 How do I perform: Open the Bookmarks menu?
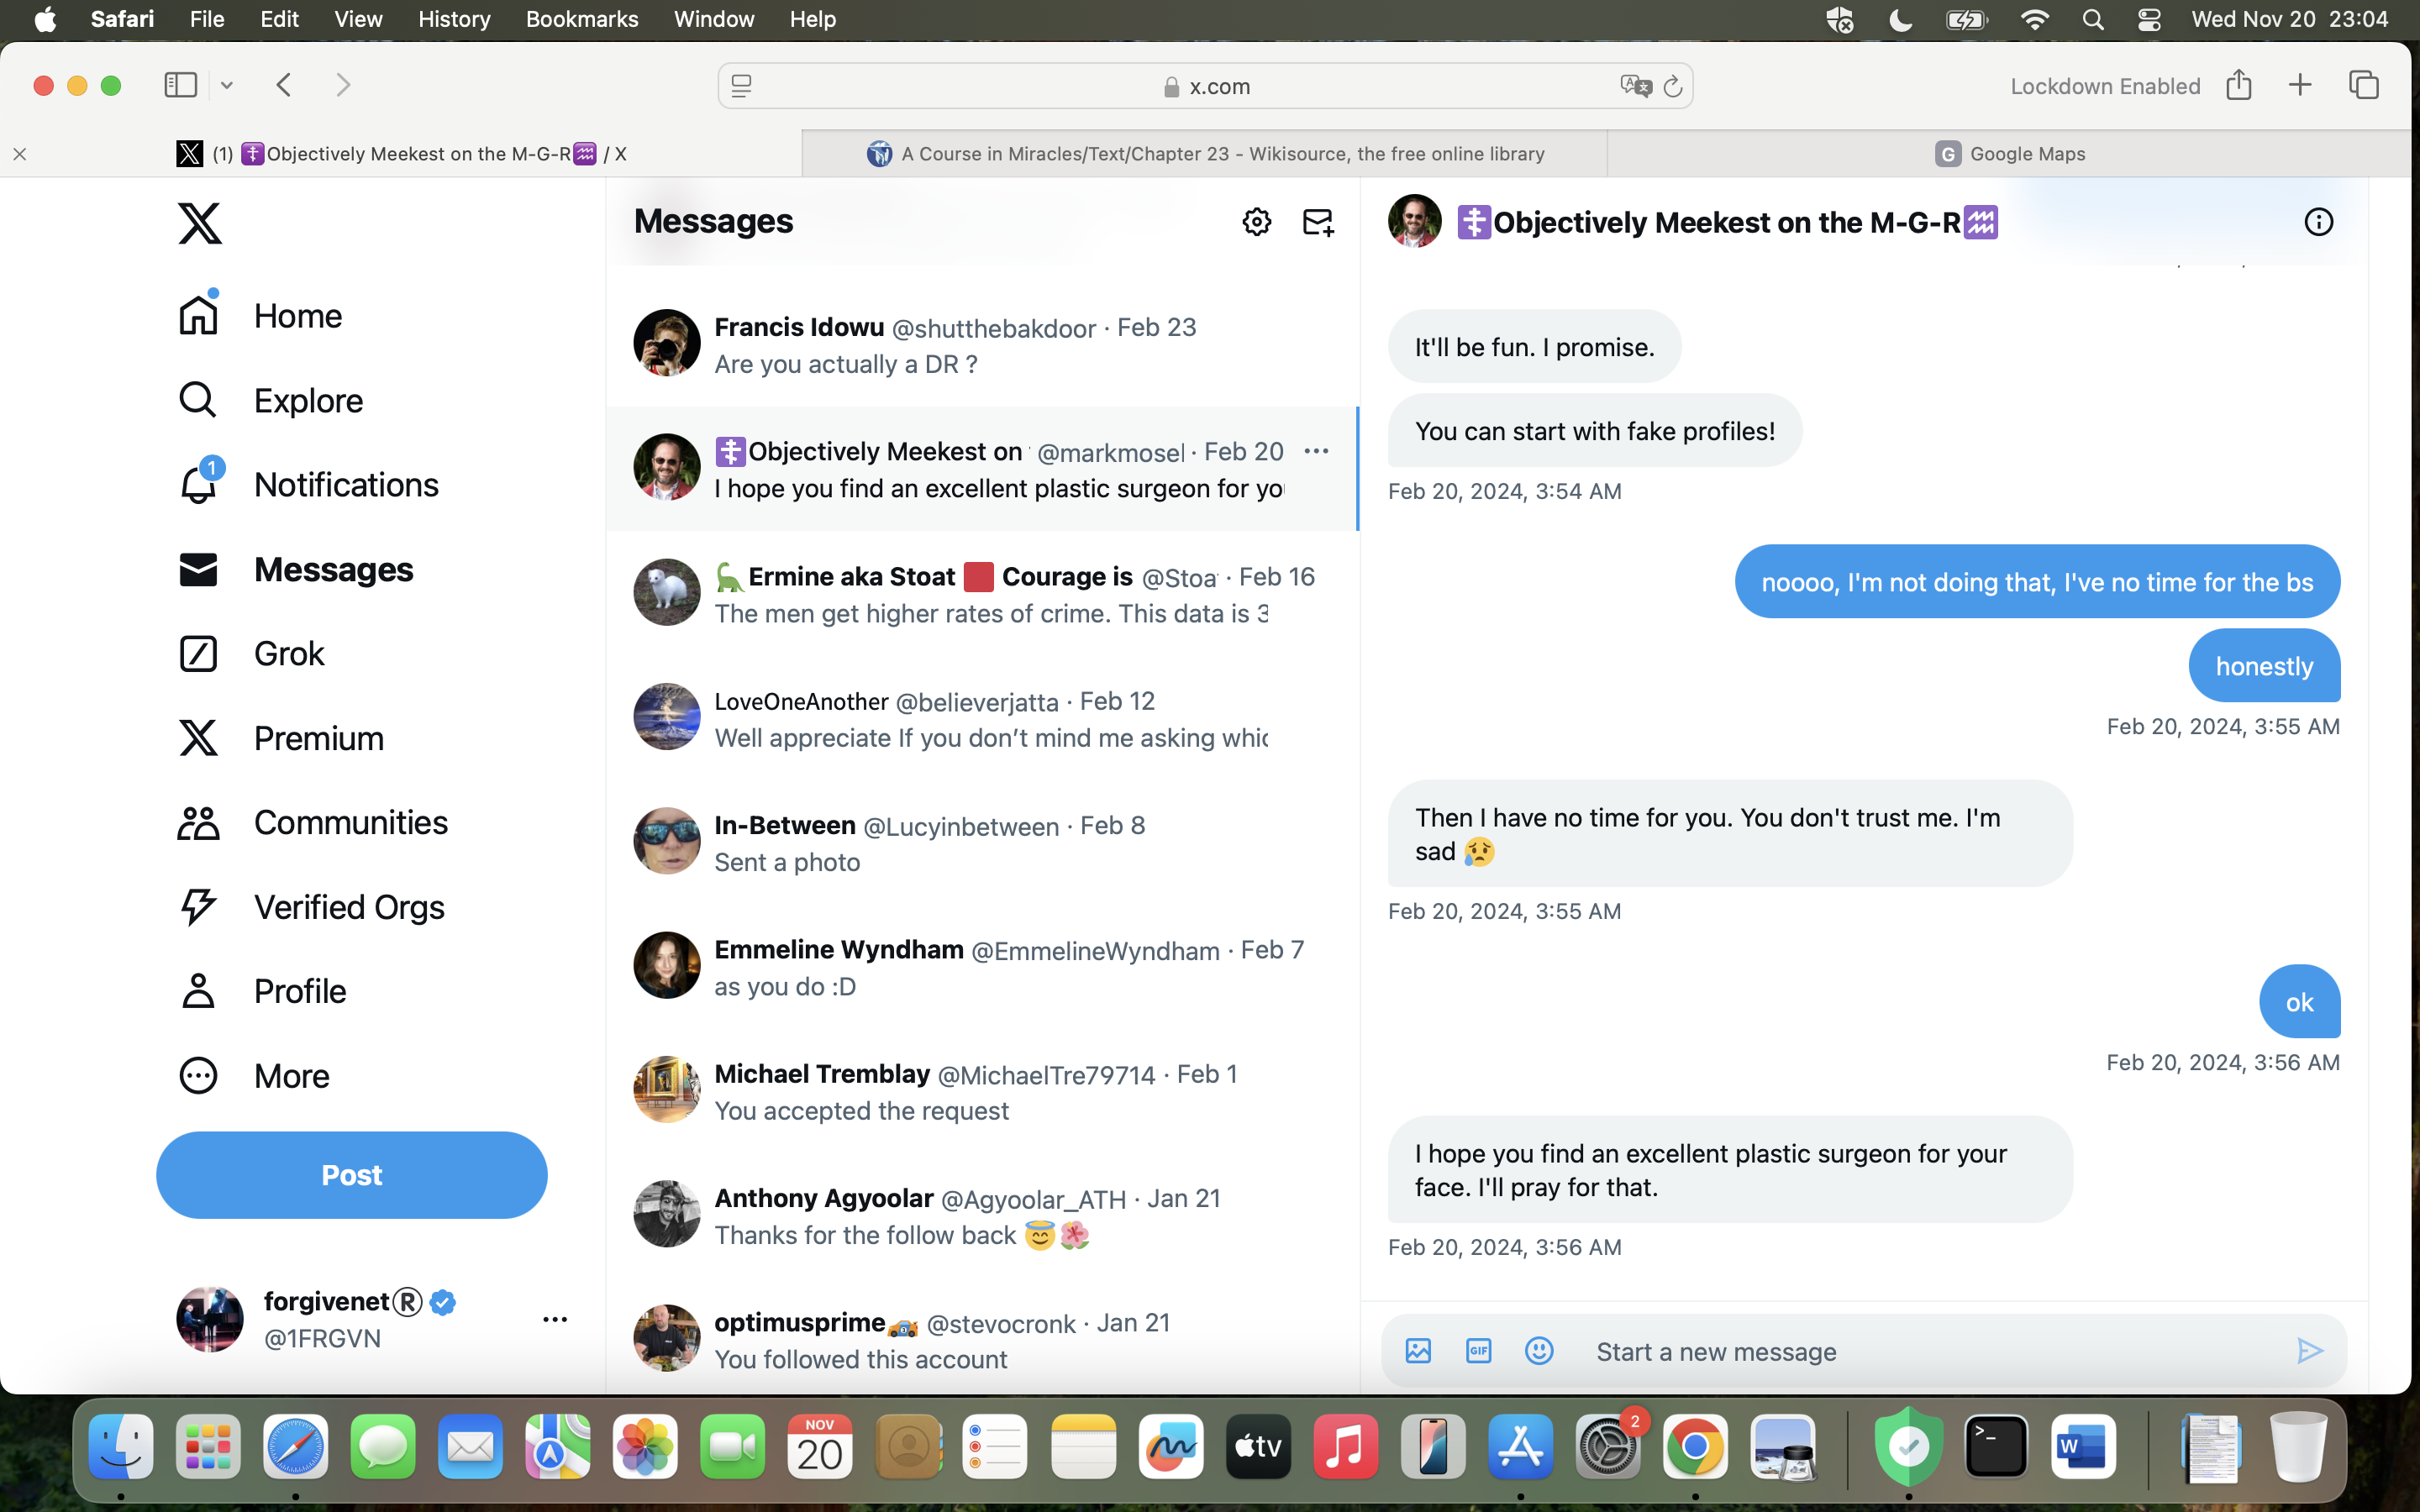point(582,19)
